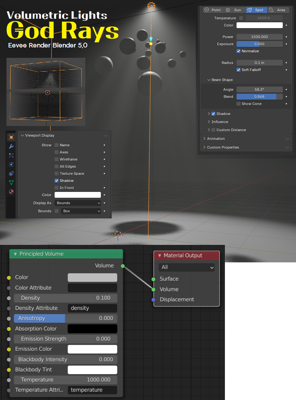Image resolution: width=296 pixels, height=400 pixels.
Task: Open the Object Constraints tab icon
Action: point(11,174)
